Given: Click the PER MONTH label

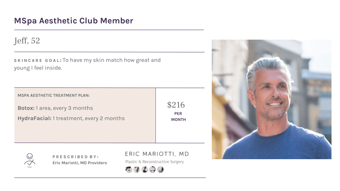Looking at the screenshot, I should point(178,116).
